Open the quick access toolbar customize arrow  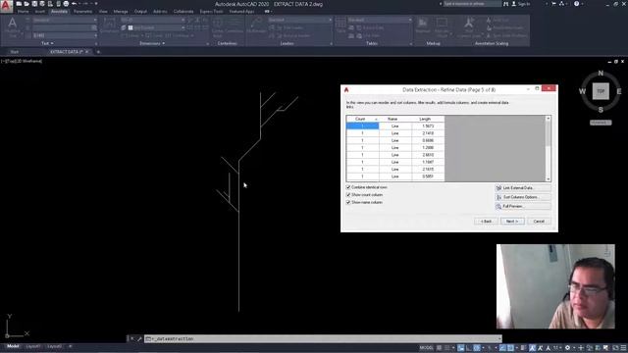tap(96, 4)
